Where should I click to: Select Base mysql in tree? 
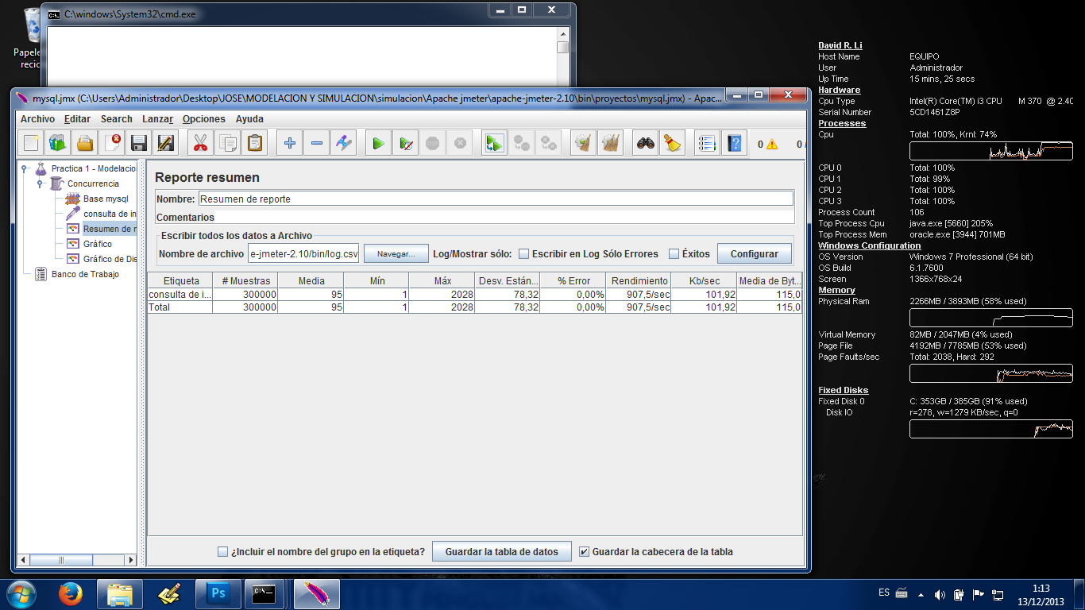(106, 199)
